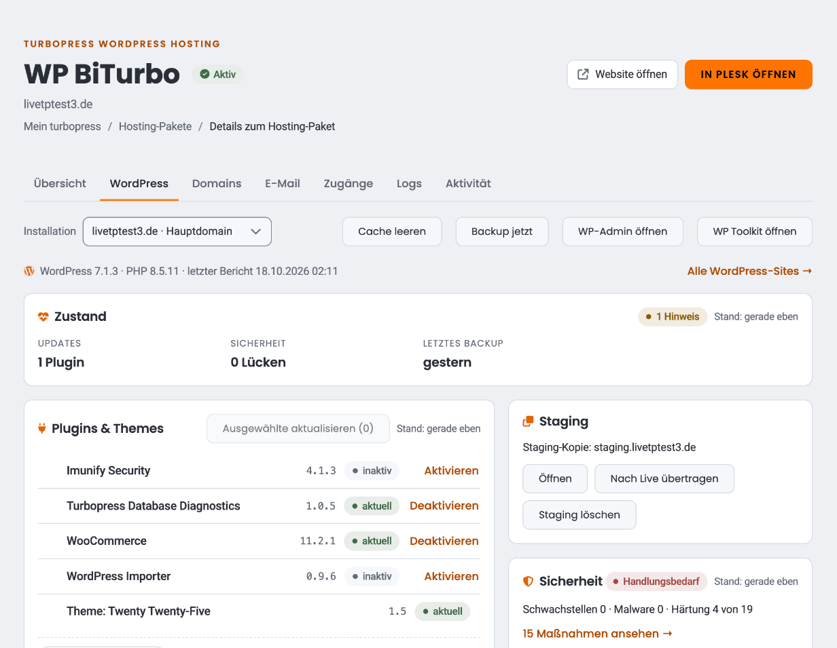Click the aktuell badge for WooCommerce
Viewport: 837px width, 648px height.
[372, 541]
